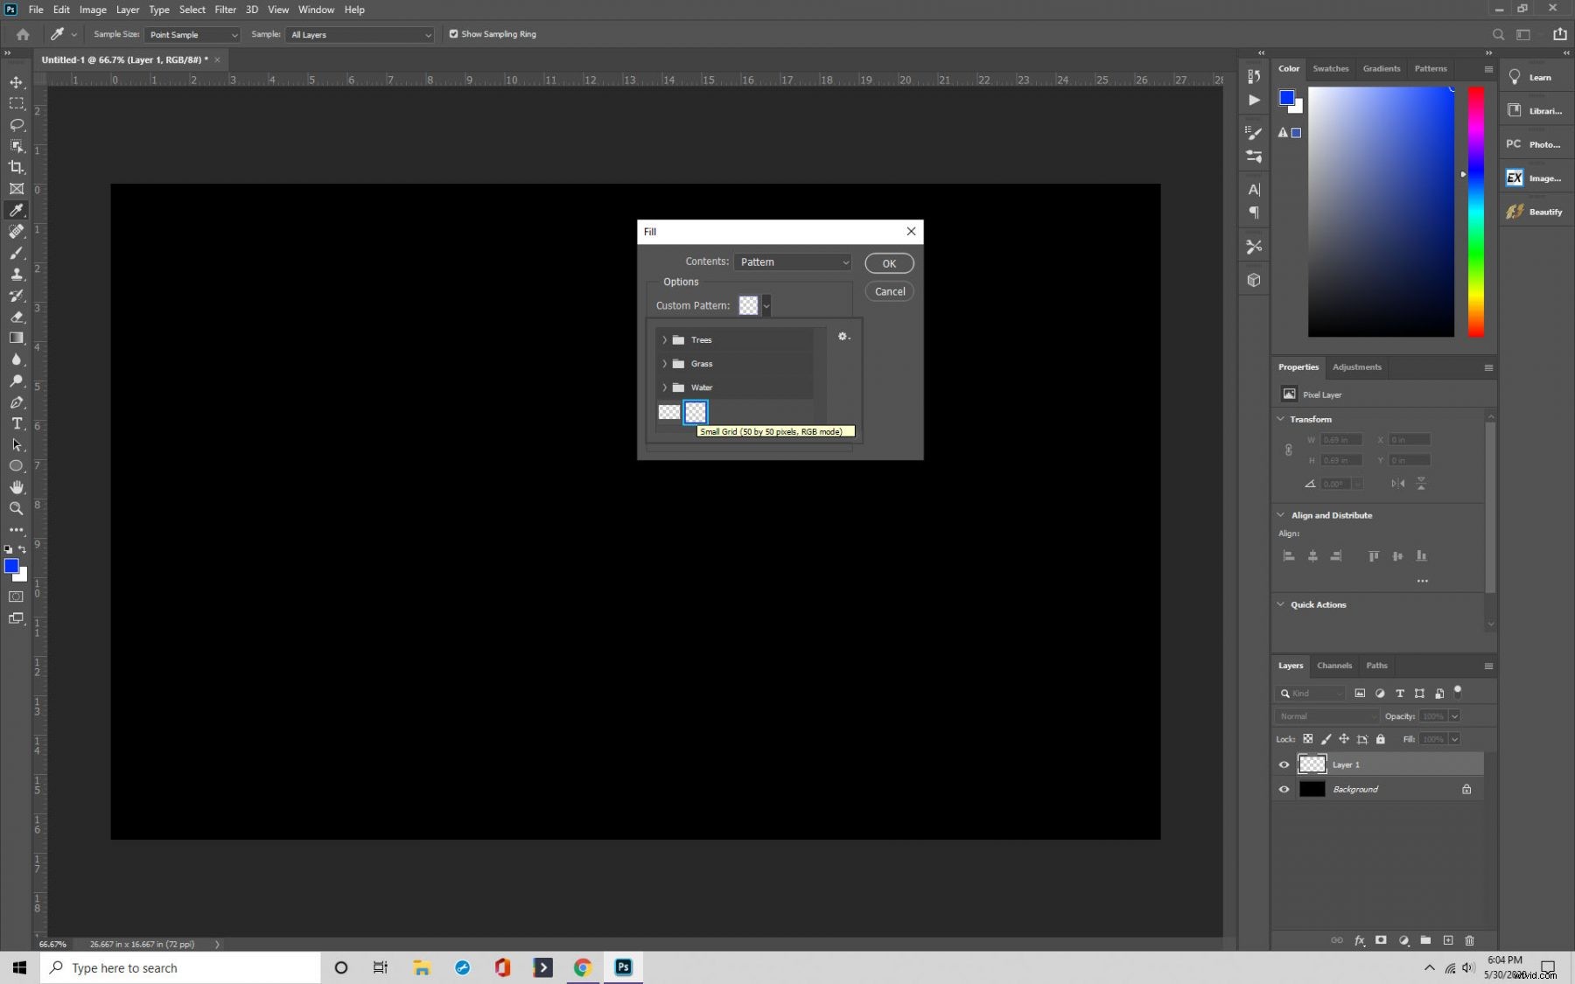Toggle Layer 1 visibility
The image size is (1575, 984).
[1284, 764]
